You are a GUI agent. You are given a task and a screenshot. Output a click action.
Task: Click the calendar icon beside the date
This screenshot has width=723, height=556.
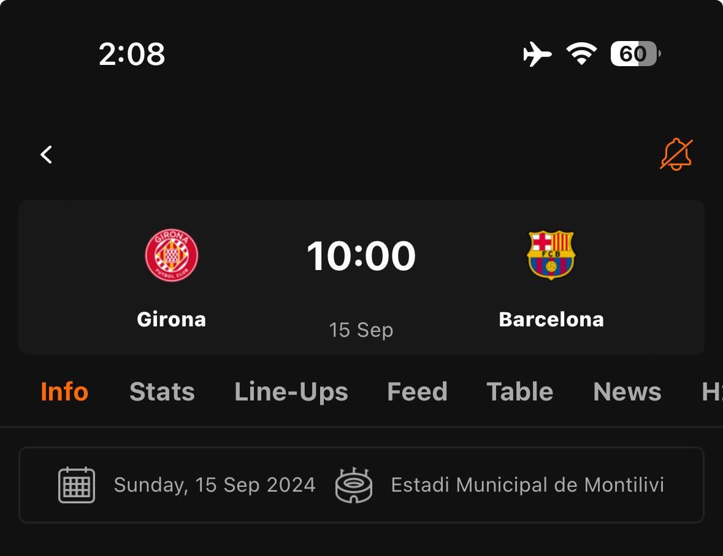tap(77, 485)
